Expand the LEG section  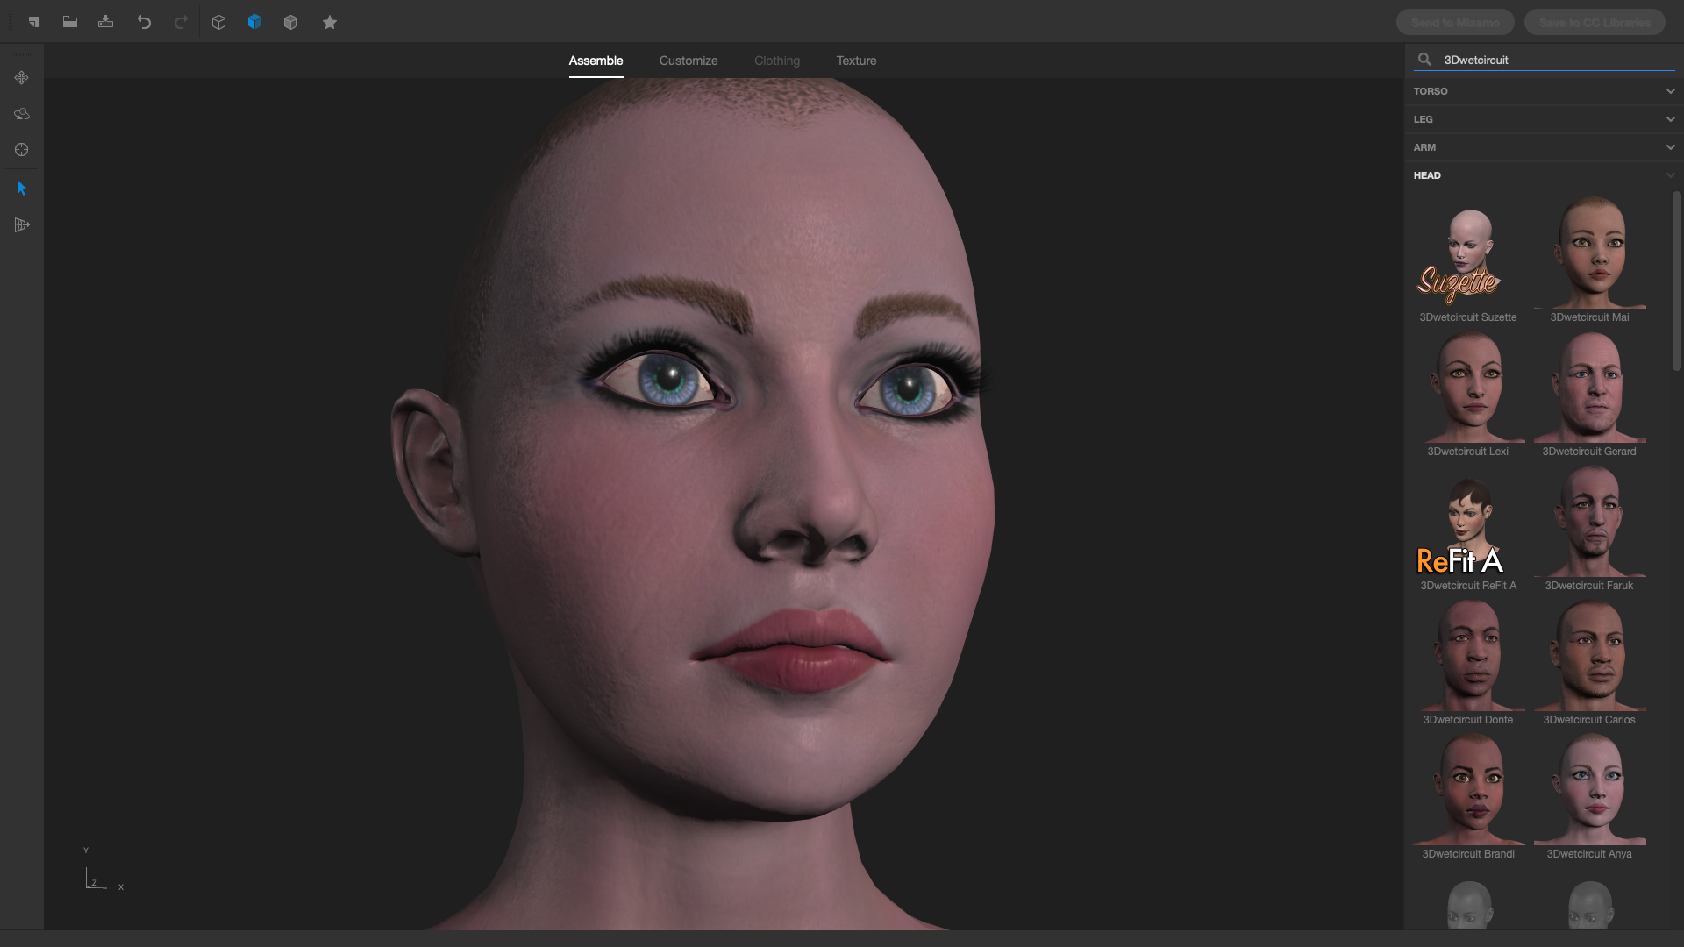(x=1670, y=119)
